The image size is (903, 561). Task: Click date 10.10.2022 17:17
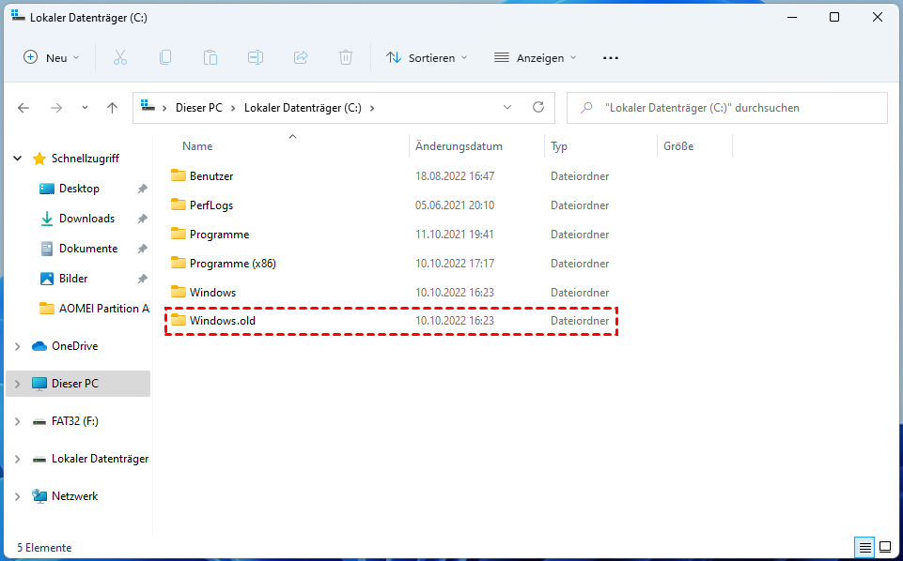point(455,264)
